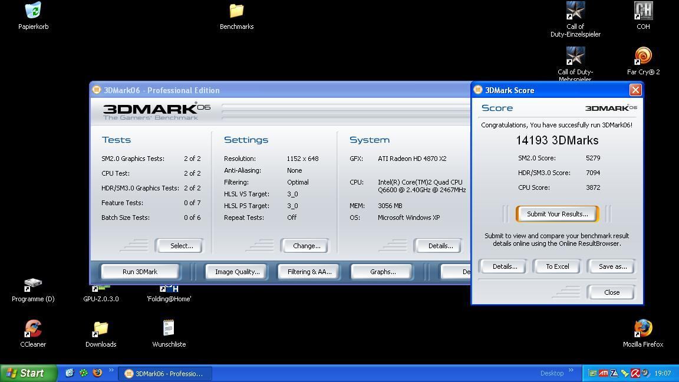The height and width of the screenshot is (382, 679).
Task: Click the 3DMark06 main window title icon
Action: (x=97, y=90)
